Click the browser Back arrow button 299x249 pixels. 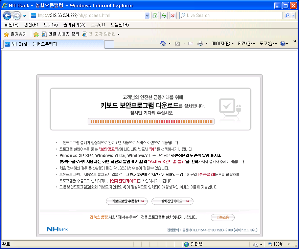pos(7,16)
